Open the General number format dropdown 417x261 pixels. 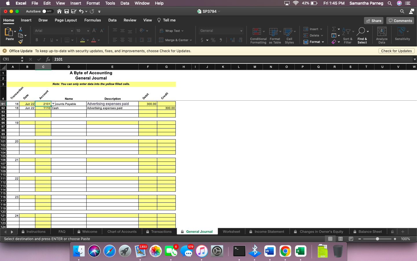[x=241, y=31]
